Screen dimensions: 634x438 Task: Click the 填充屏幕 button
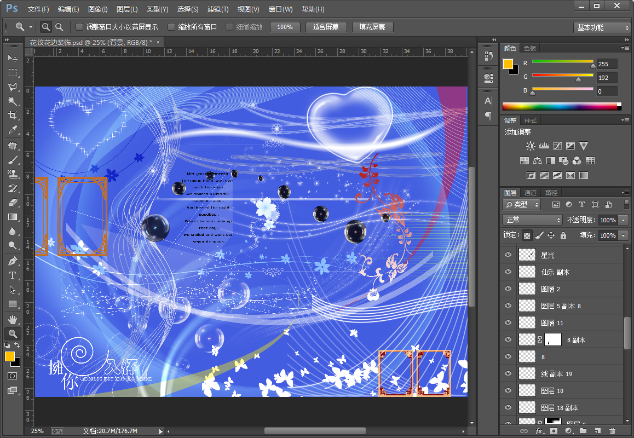click(x=372, y=27)
